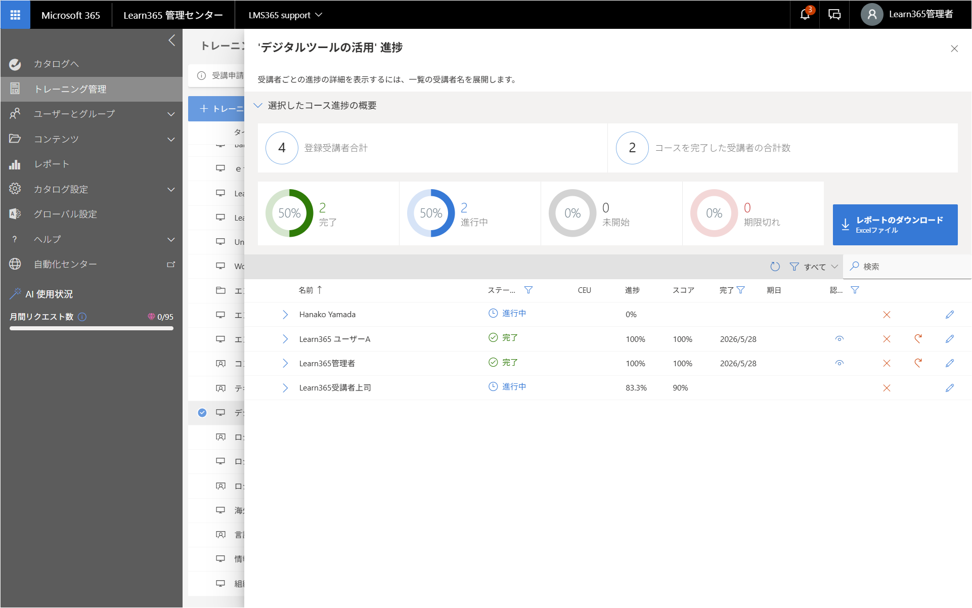The image size is (972, 608).
Task: Expand Learn365受講者上司 row details
Action: point(285,388)
